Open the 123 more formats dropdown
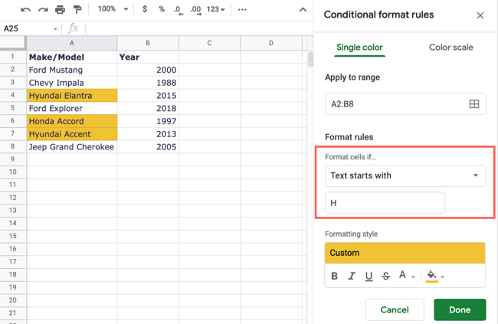Viewport: 498px width, 324px height. click(x=216, y=10)
